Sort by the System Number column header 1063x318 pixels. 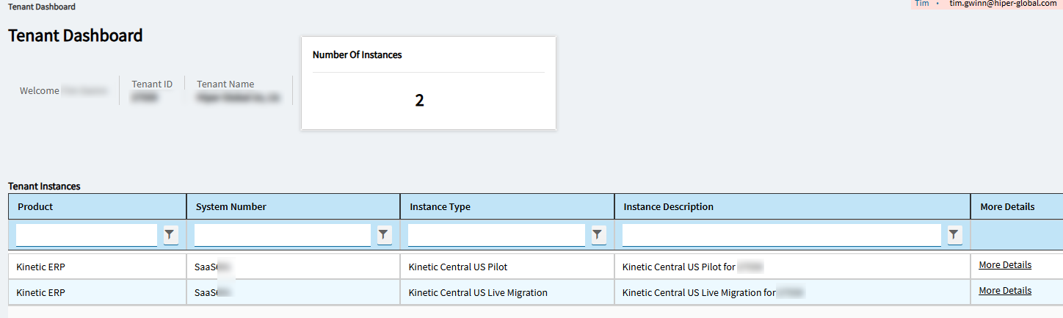tap(294, 206)
